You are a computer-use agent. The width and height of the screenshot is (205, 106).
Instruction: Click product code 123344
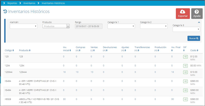click(x=9, y=72)
